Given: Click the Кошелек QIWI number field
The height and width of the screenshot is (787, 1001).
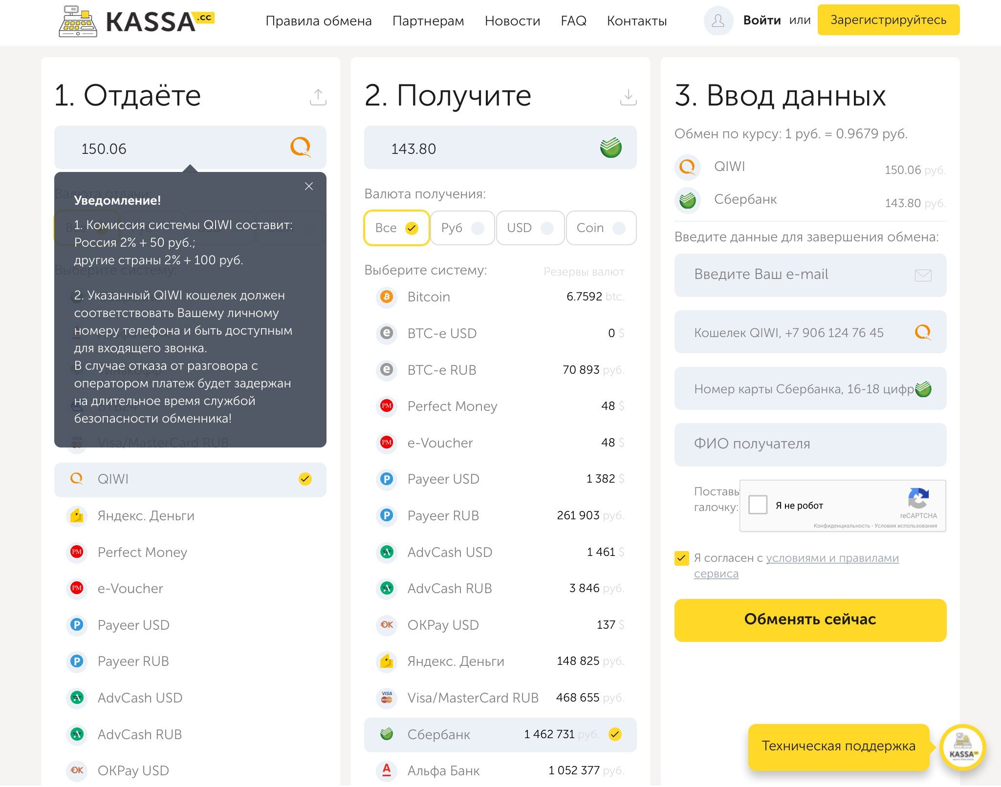Looking at the screenshot, I should 810,332.
